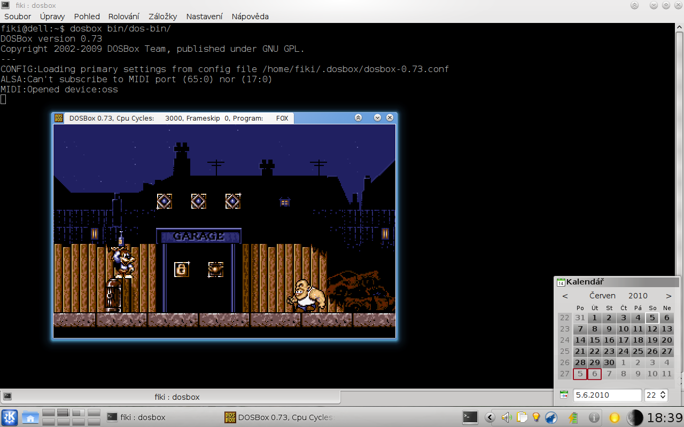Open the 18:39 digital clock

pyautogui.click(x=664, y=417)
